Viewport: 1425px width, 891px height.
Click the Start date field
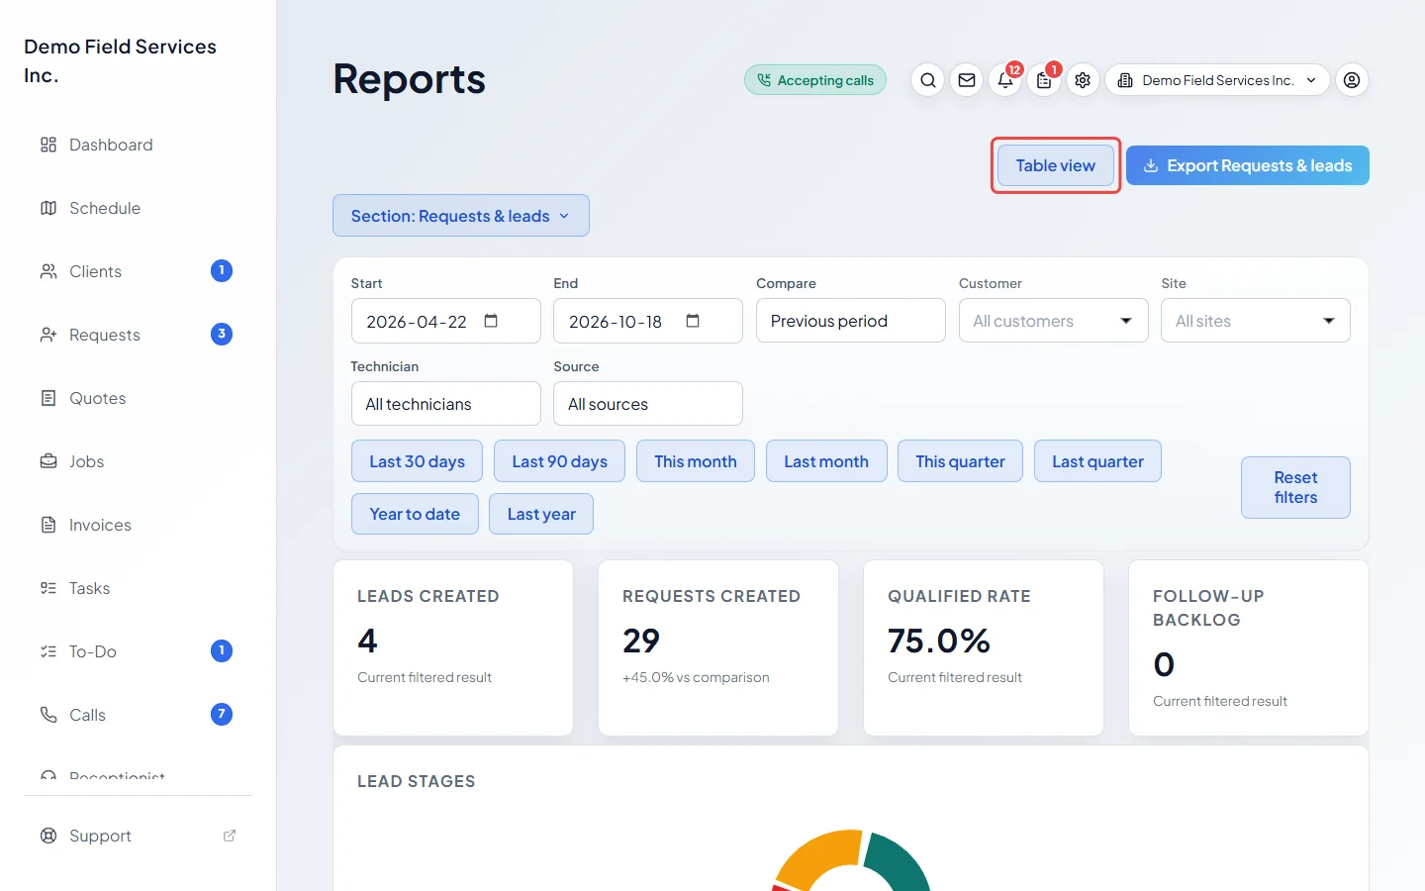click(x=446, y=321)
